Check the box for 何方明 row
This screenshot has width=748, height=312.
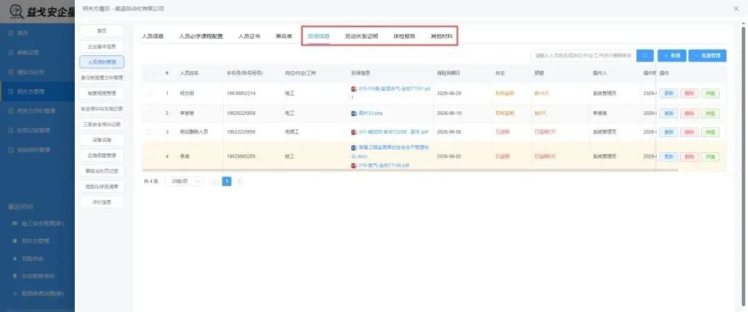(150, 93)
